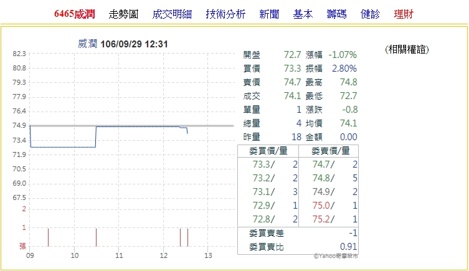The height and width of the screenshot is (271, 469).
Task: Click the last price line drop near 12:30
Action: point(187,130)
